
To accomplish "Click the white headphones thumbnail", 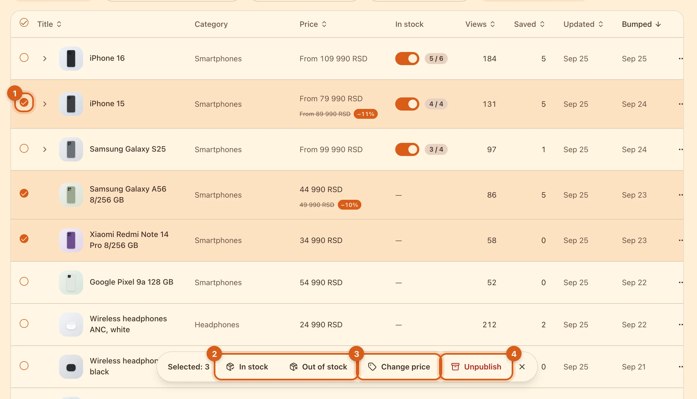I will 71,325.
